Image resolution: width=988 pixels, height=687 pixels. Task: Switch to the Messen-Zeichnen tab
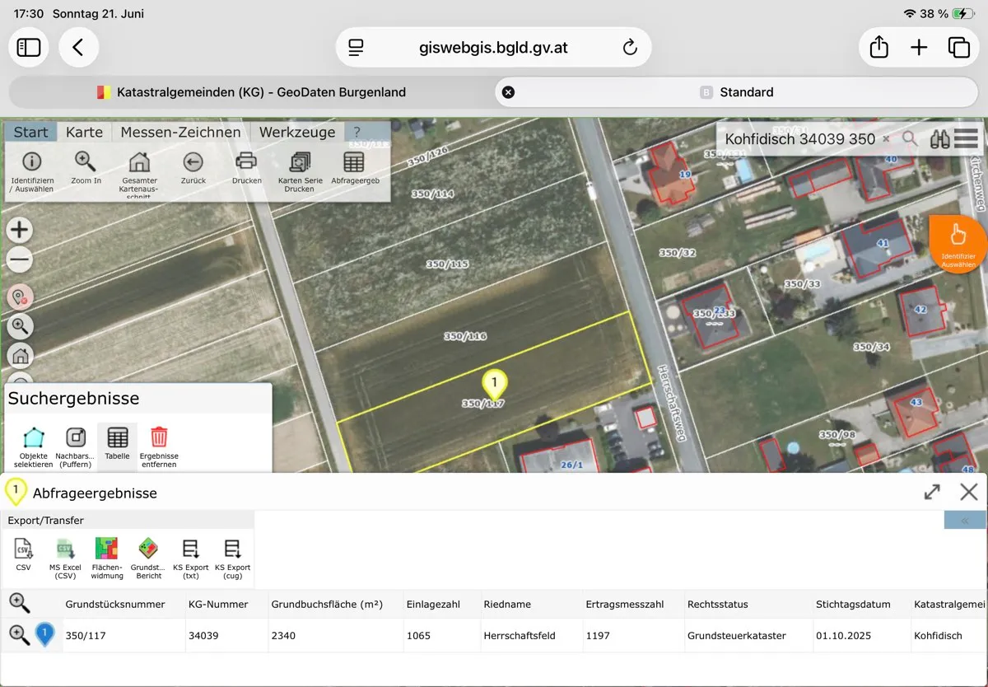click(180, 132)
